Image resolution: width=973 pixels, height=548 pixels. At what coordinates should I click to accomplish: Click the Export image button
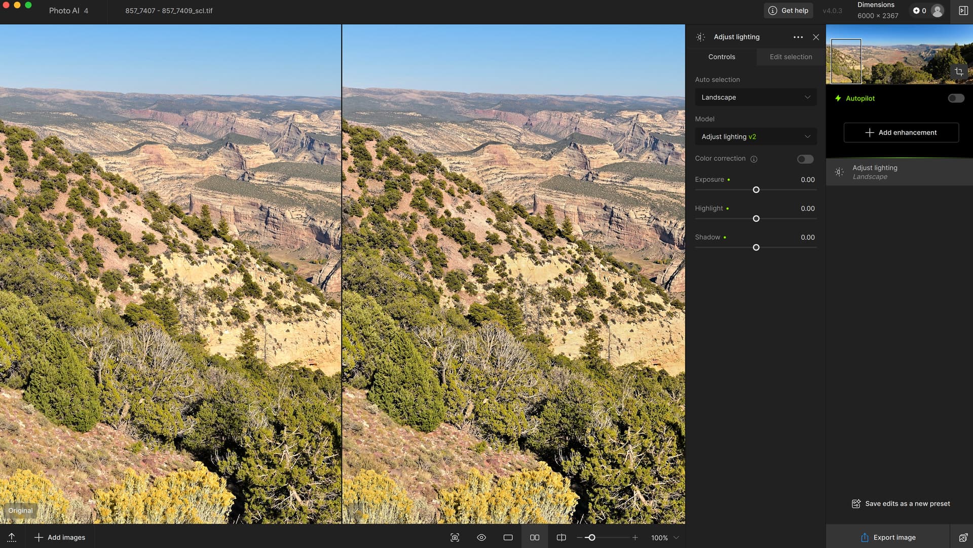coord(888,537)
